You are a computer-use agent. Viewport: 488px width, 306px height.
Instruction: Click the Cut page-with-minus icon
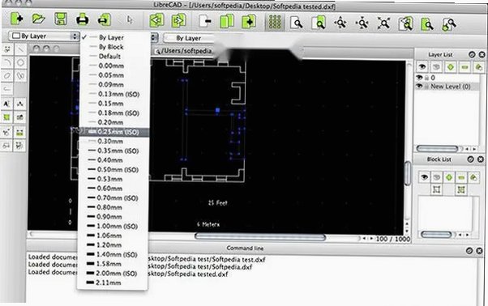point(205,21)
